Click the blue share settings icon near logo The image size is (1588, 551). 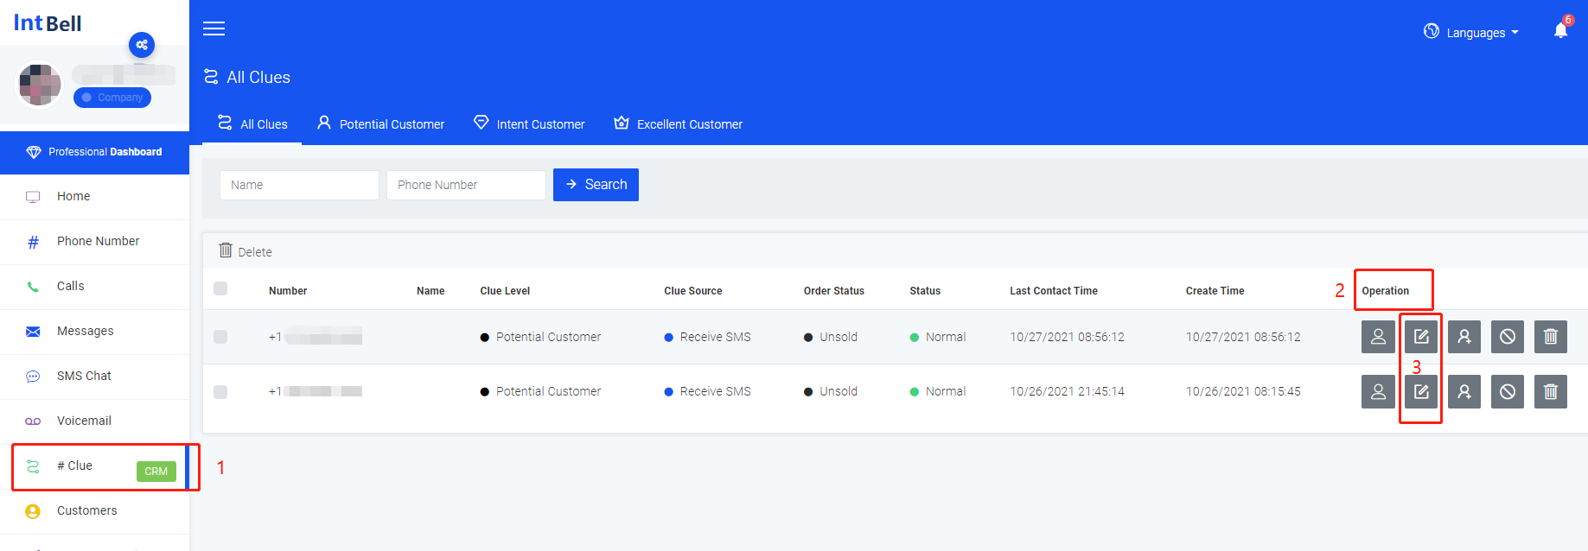pos(142,45)
